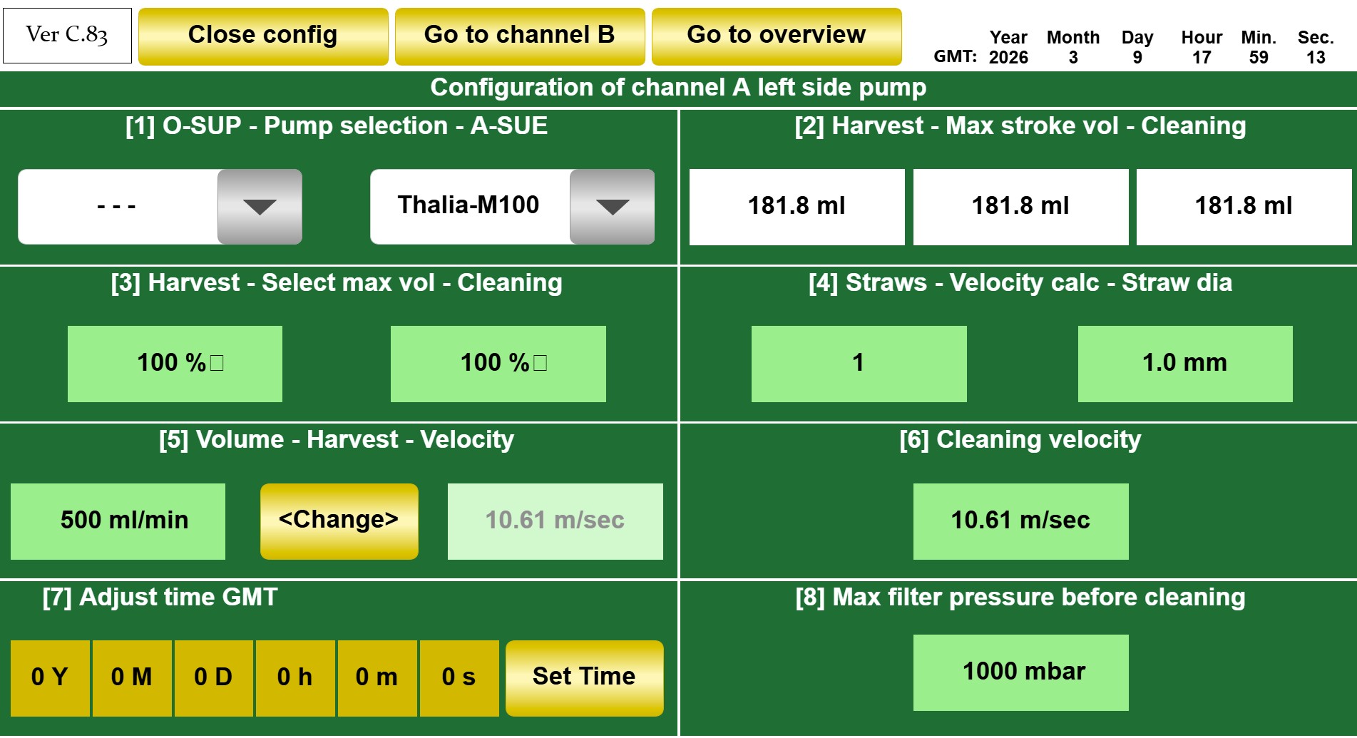The image size is (1357, 738).
Task: Select the first Harvest 100 % max vol field
Action: tap(175, 363)
